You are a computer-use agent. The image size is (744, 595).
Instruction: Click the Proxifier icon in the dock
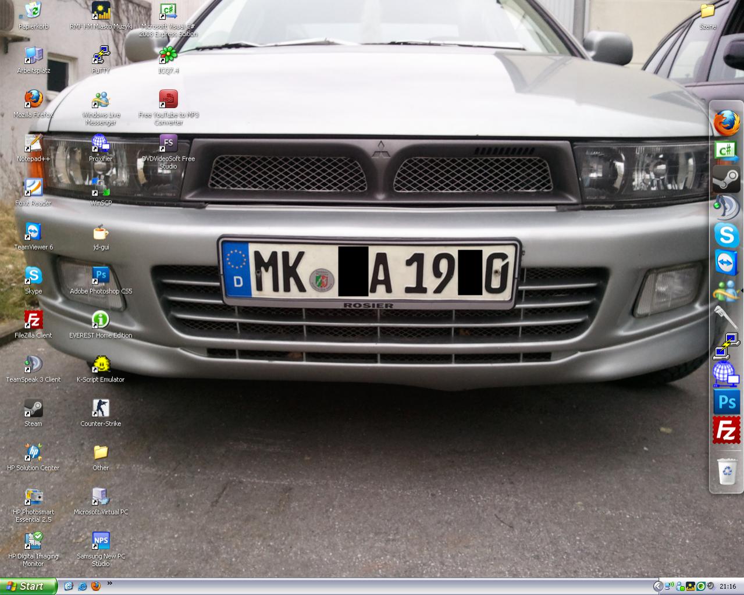727,374
